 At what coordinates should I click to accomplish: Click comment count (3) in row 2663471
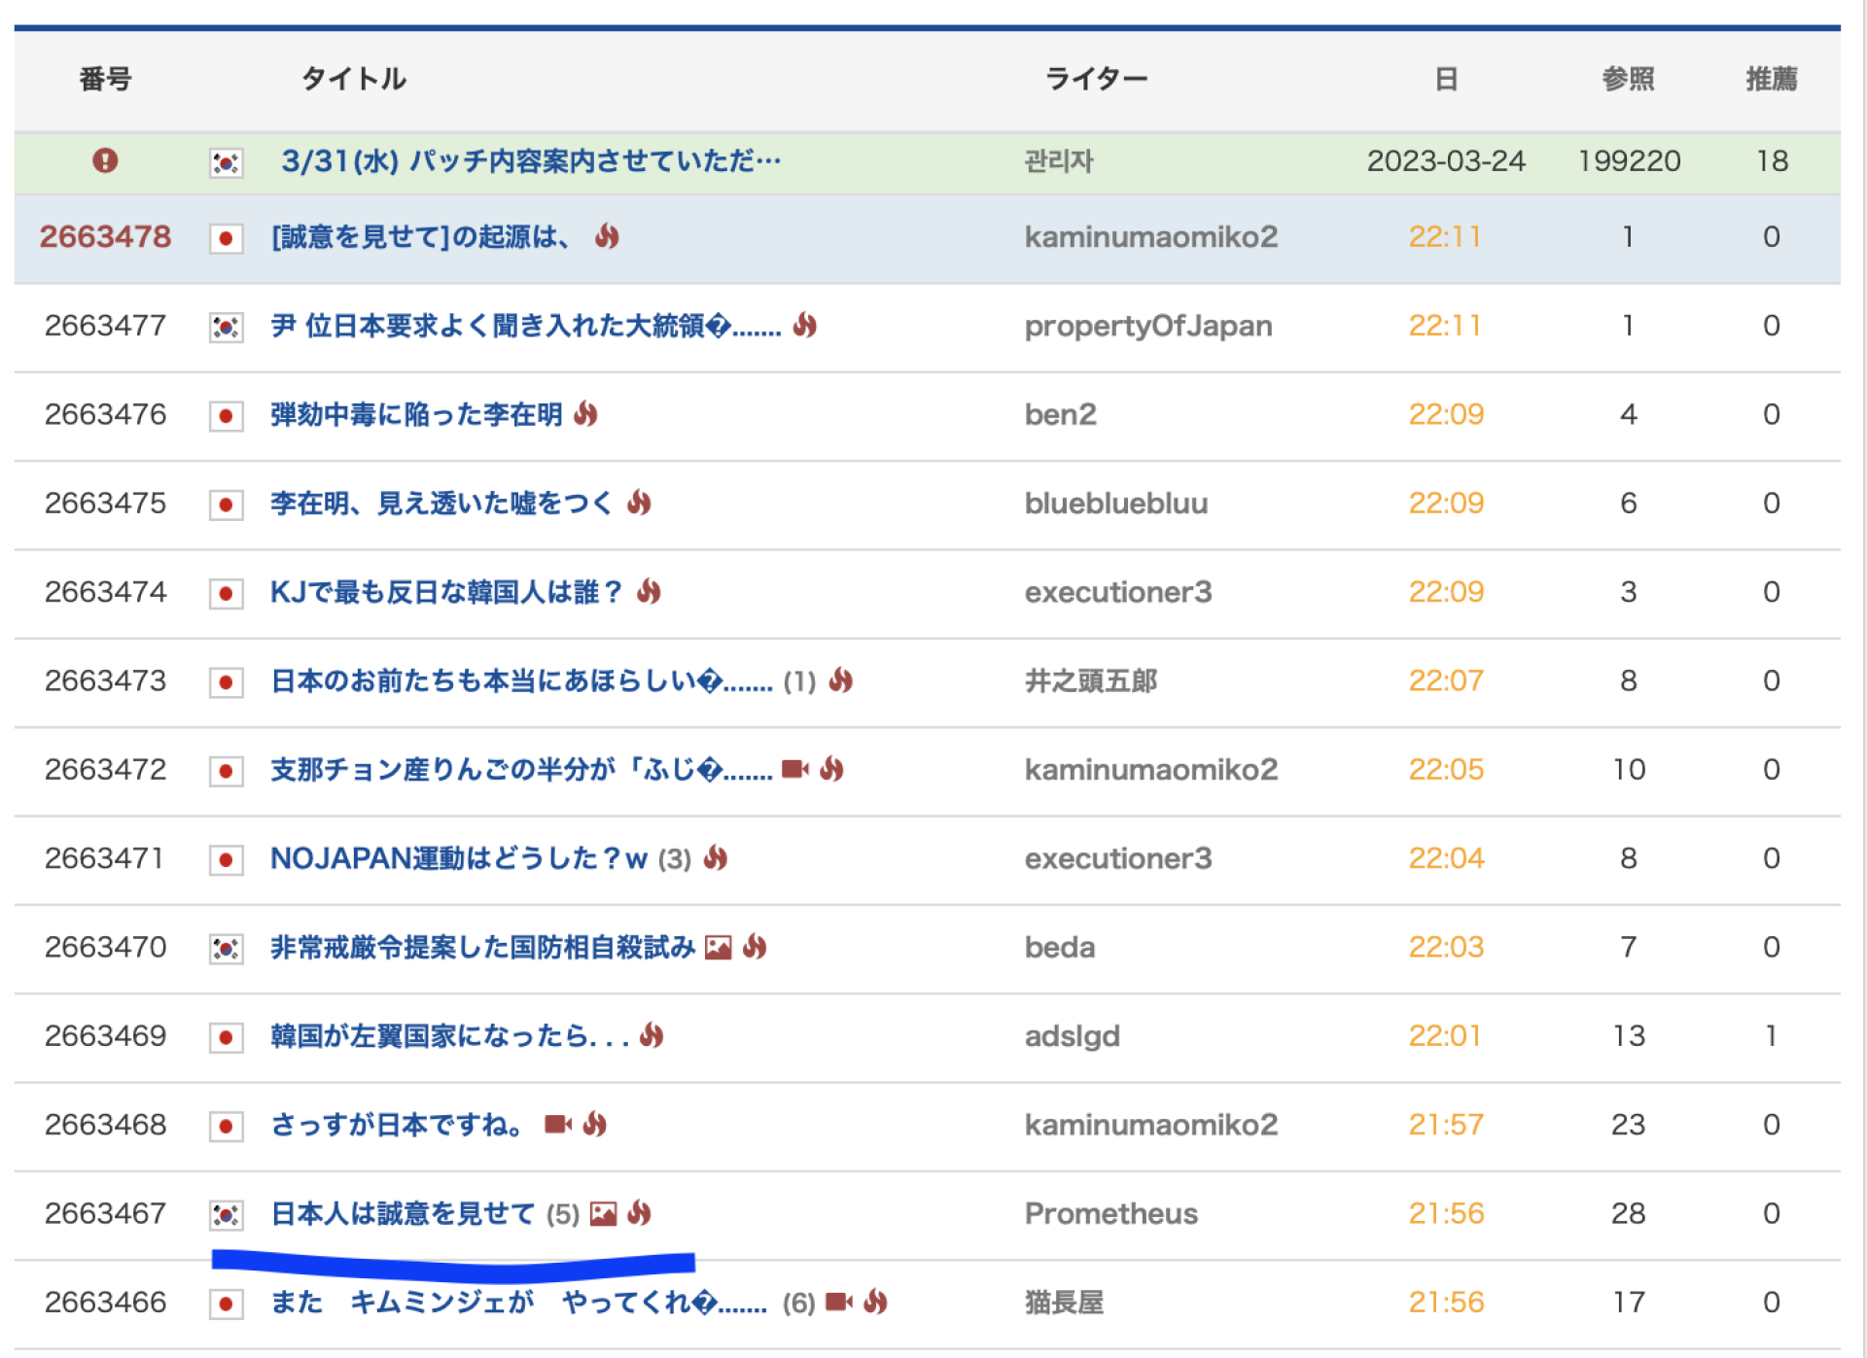[675, 859]
